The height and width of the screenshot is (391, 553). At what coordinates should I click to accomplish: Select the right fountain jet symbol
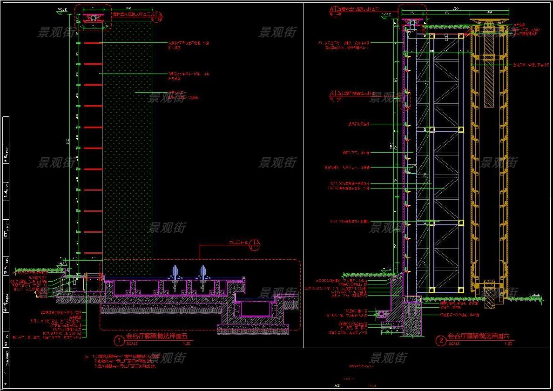[203, 272]
